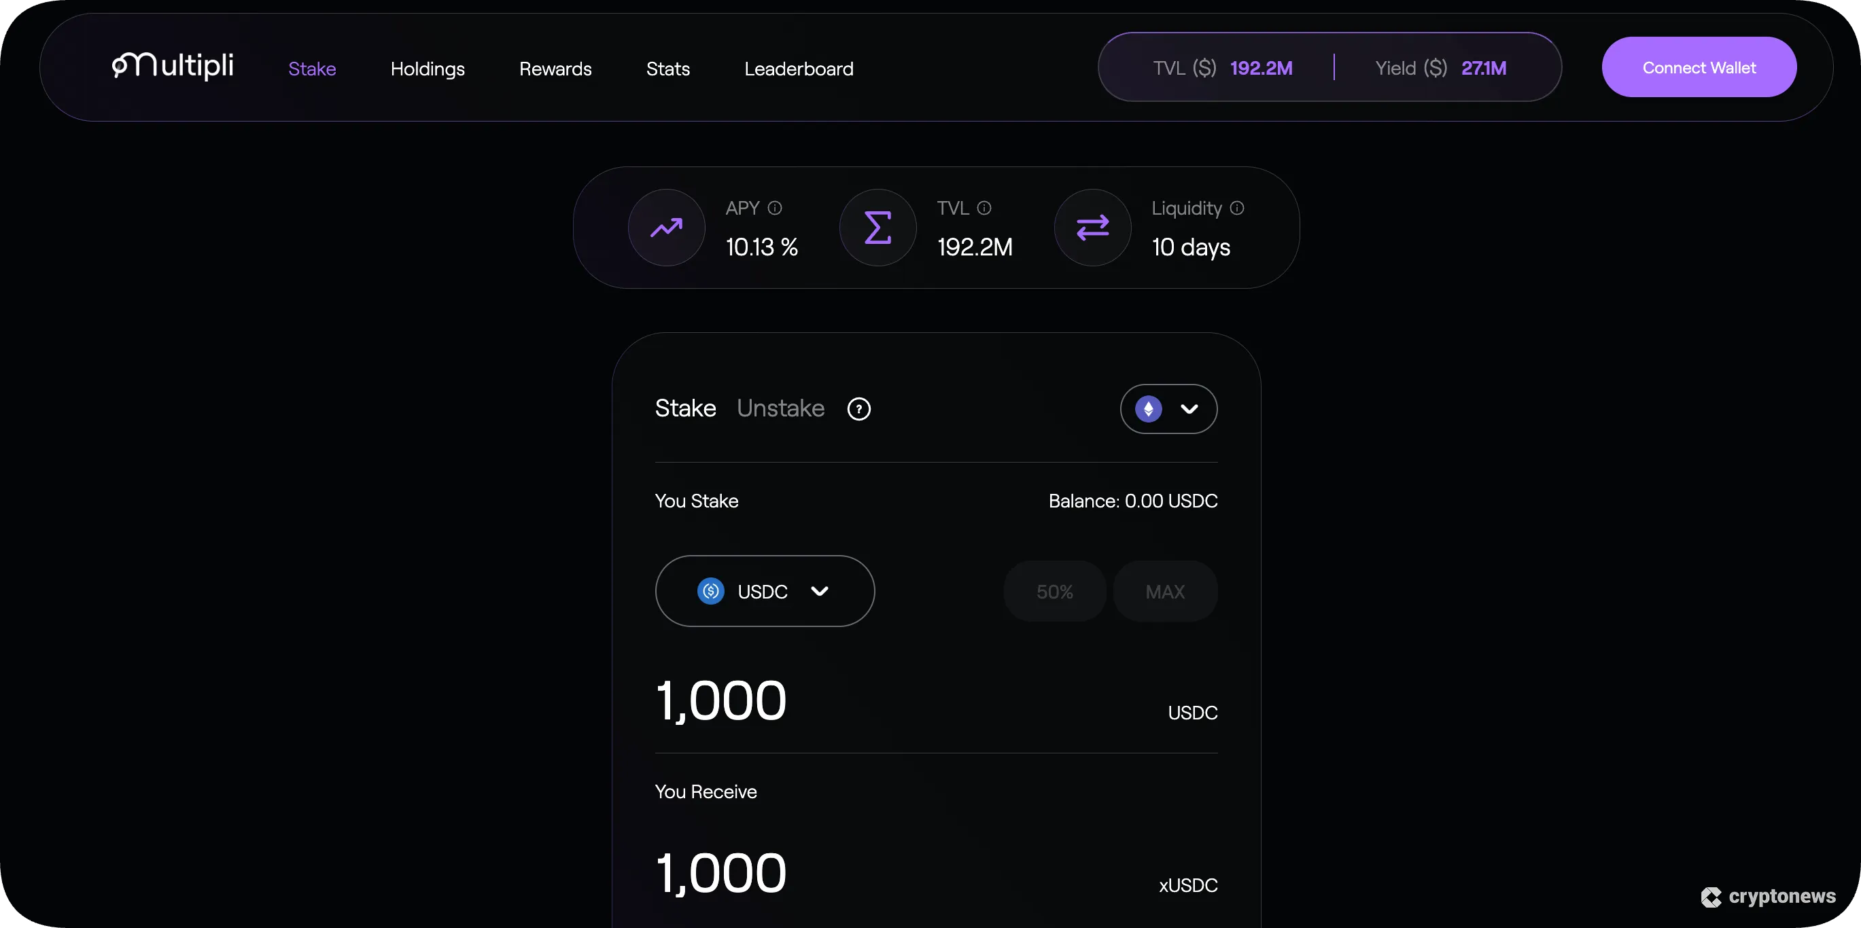Viewport: 1861px width, 928px height.
Task: Click the staking help question mark icon
Action: (x=858, y=408)
